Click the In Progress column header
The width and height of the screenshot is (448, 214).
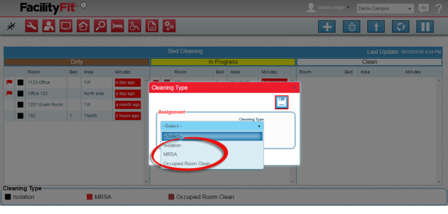pos(223,62)
